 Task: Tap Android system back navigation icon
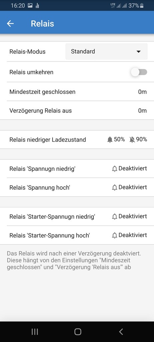pos(121,332)
